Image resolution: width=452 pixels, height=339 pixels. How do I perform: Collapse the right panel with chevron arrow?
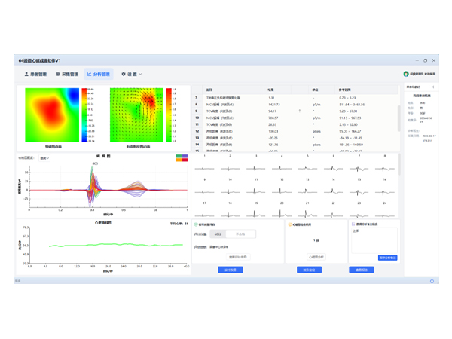[x=433, y=87]
